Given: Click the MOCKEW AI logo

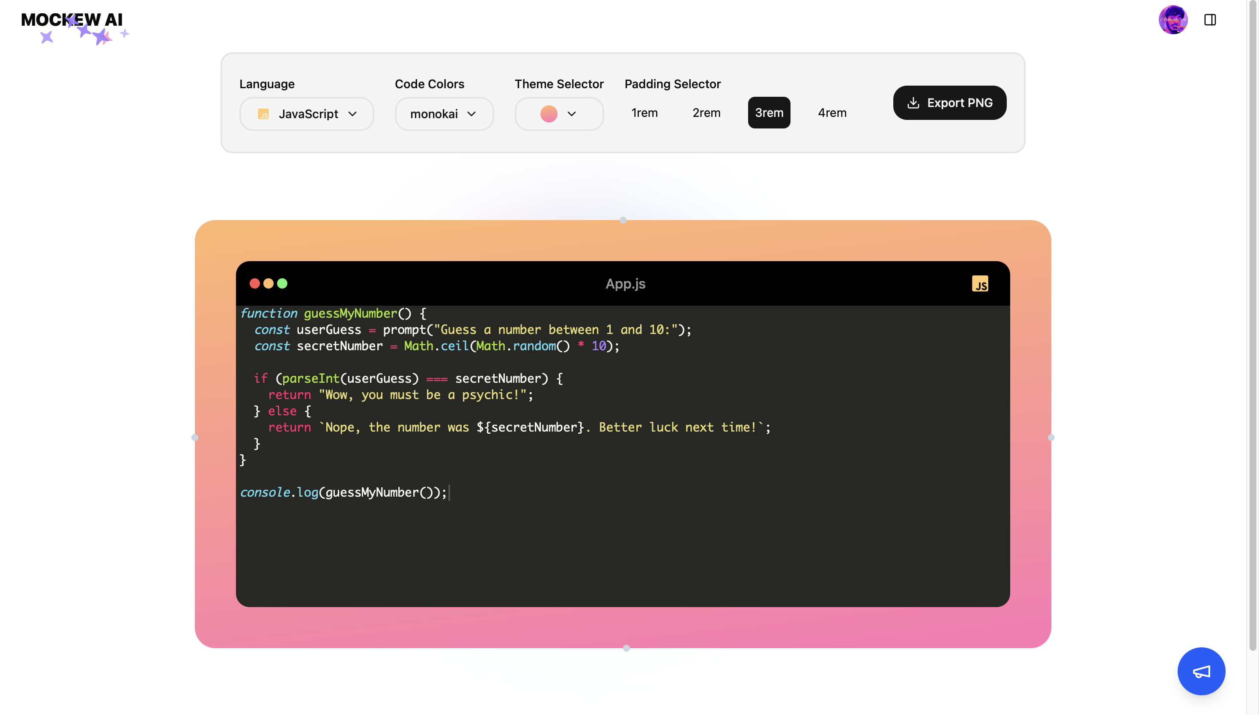Looking at the screenshot, I should click(72, 21).
